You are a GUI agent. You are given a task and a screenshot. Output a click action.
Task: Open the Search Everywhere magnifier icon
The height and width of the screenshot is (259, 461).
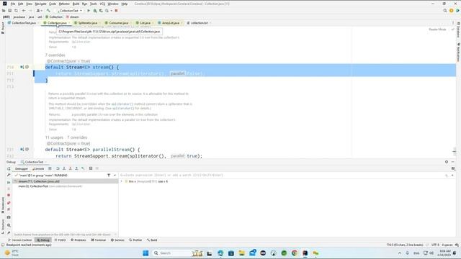tap(445, 11)
